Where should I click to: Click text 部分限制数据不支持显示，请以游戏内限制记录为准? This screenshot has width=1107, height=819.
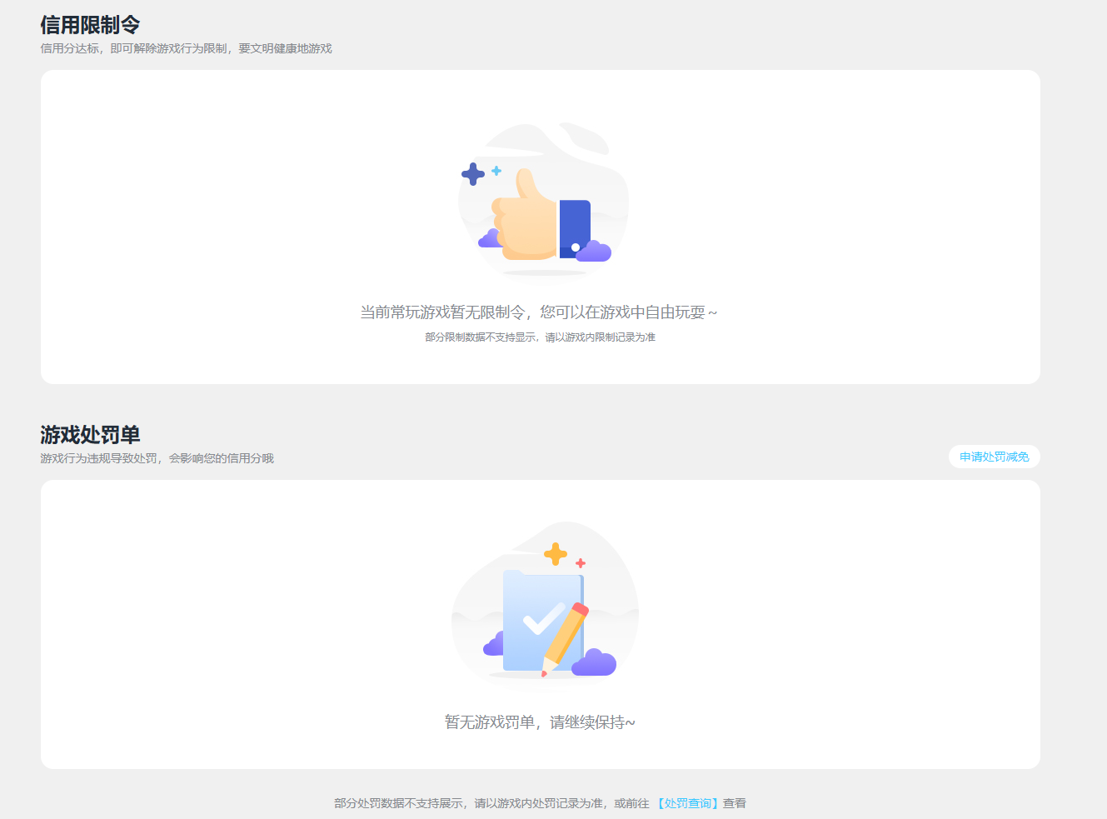(540, 337)
